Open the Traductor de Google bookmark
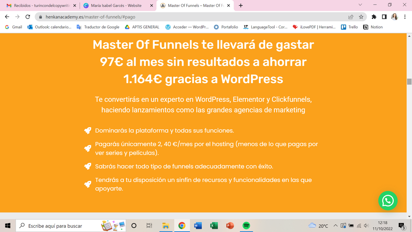The image size is (412, 232). tap(98, 27)
